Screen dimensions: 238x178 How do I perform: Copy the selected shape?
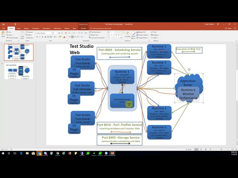coord(9,35)
